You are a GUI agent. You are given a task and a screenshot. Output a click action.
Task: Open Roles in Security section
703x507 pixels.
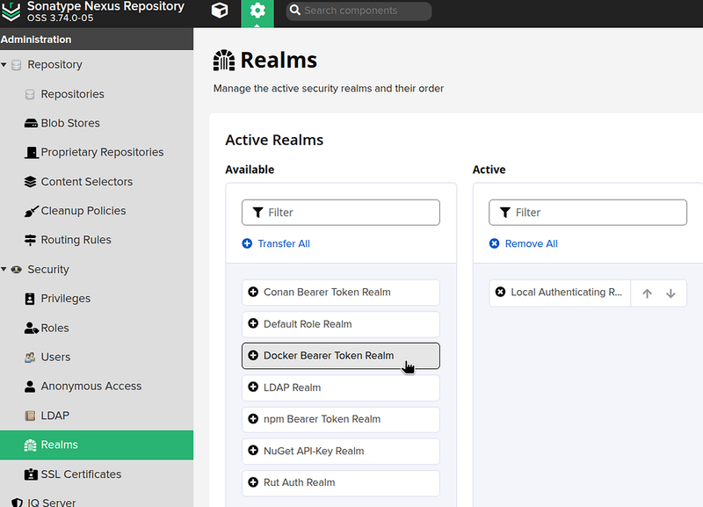(54, 328)
